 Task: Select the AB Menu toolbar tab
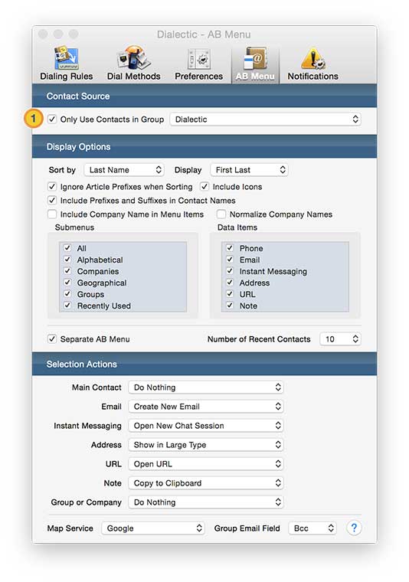[255, 64]
